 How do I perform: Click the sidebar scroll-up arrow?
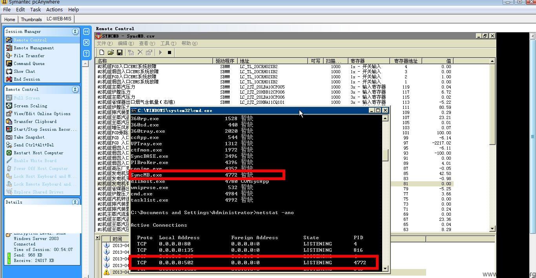pyautogui.click(x=85, y=63)
